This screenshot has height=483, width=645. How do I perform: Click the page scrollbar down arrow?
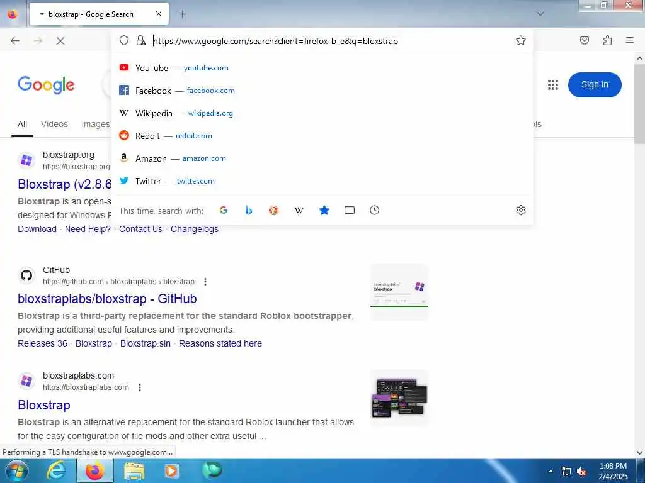pyautogui.click(x=639, y=453)
